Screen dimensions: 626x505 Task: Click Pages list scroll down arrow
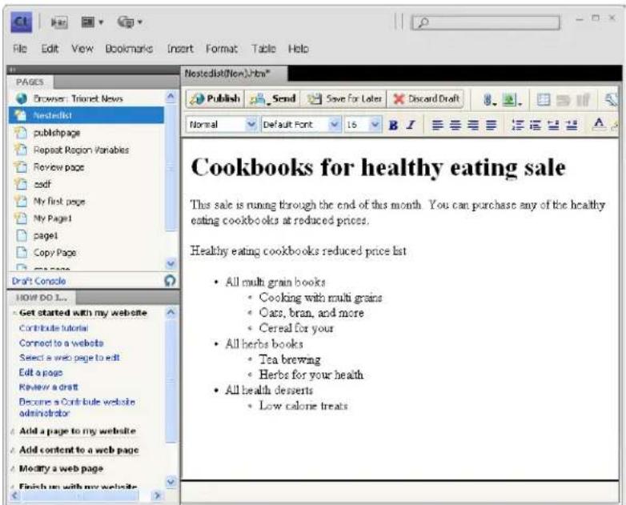[x=171, y=263]
